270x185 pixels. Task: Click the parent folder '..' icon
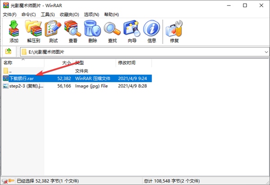(6, 70)
